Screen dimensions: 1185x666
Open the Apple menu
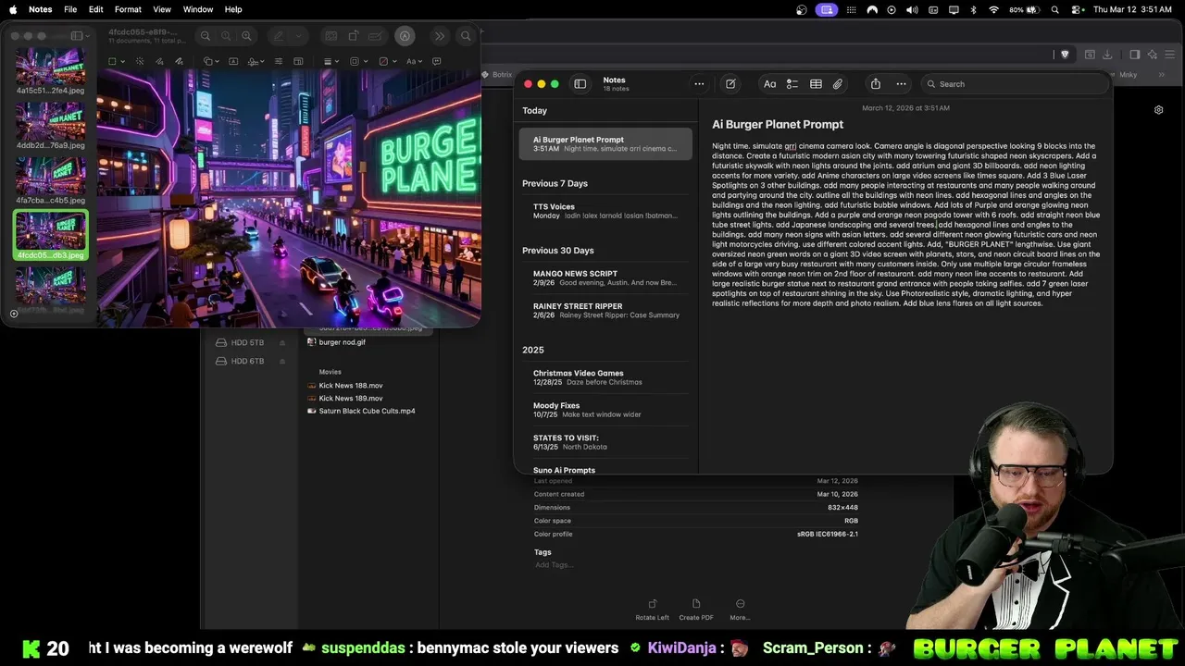coord(13,9)
